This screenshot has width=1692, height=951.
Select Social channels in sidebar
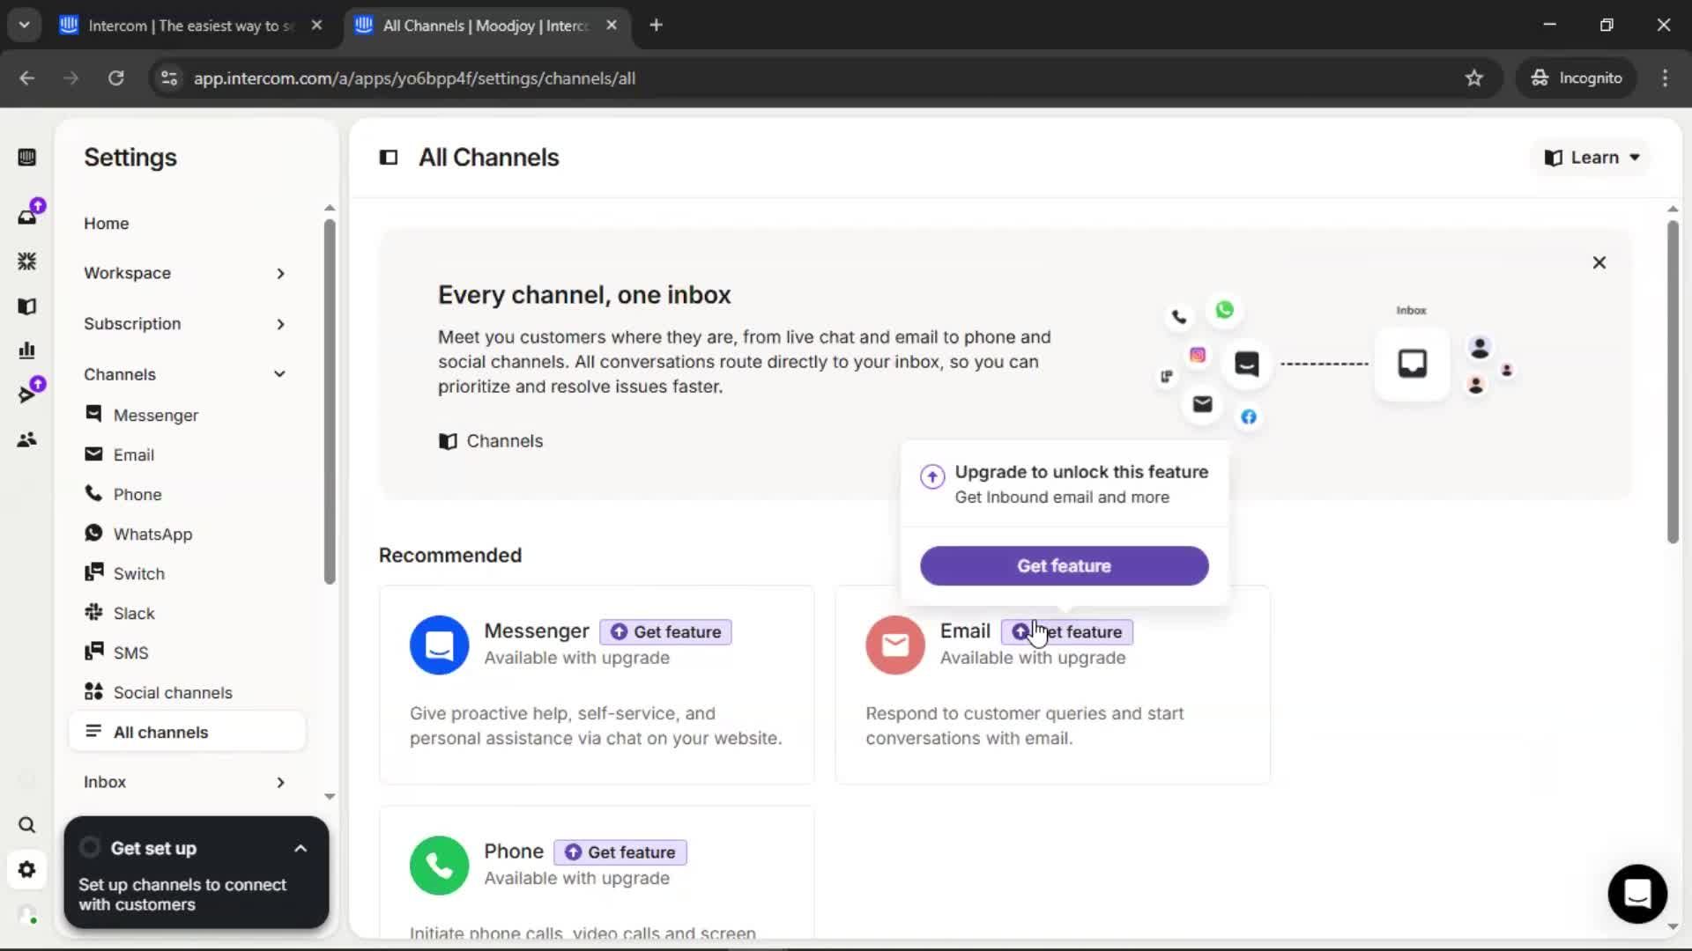[x=173, y=693]
